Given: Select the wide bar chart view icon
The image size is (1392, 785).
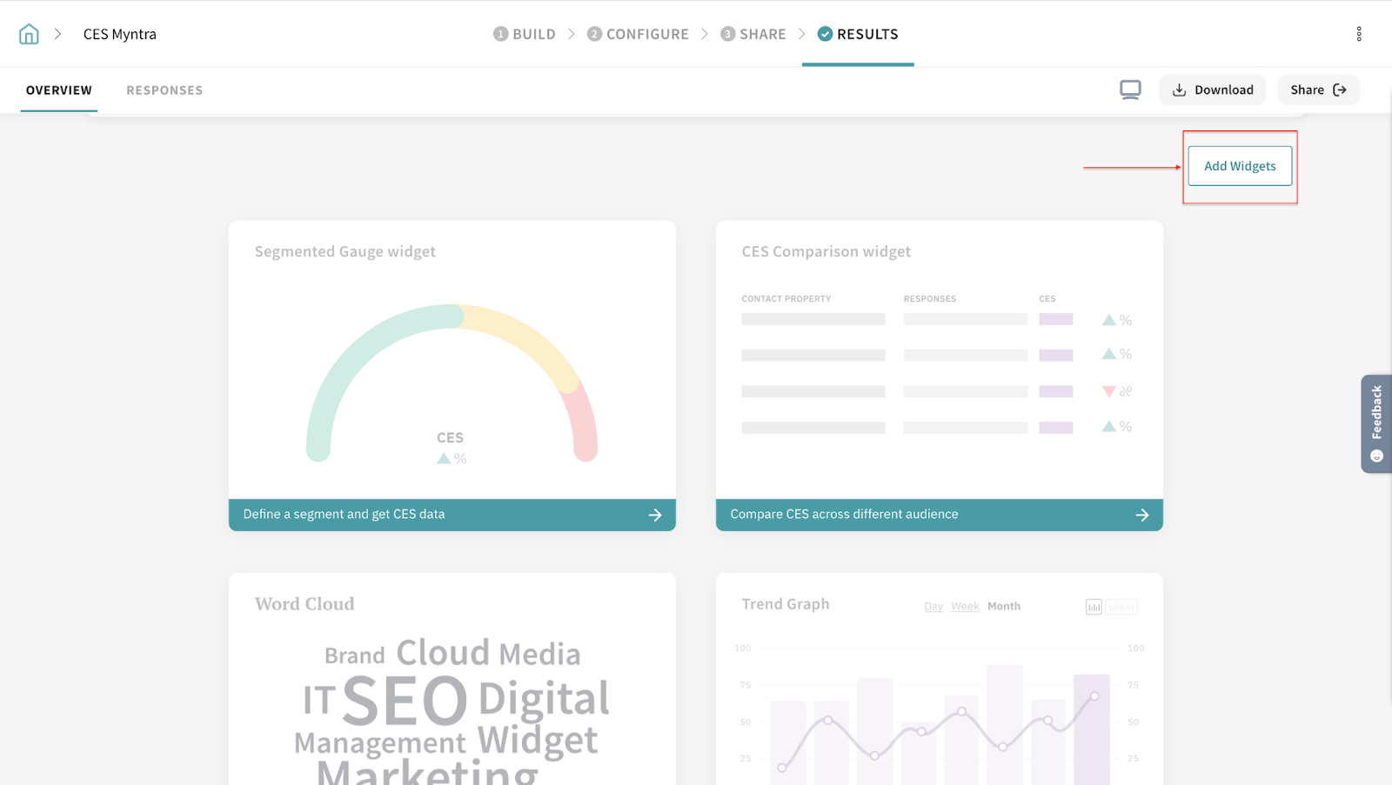Looking at the screenshot, I should click(x=1121, y=607).
